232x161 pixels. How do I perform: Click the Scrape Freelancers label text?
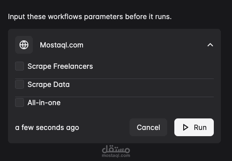click(60, 66)
